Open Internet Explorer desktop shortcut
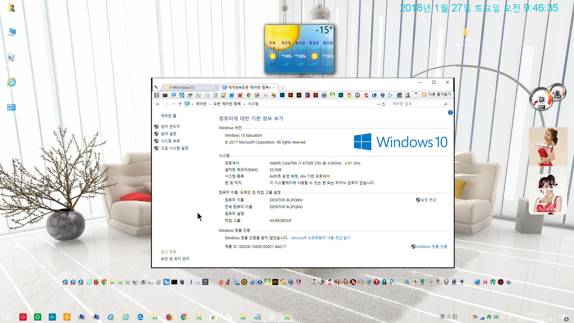Image resolution: width=574 pixels, height=323 pixels. (11, 82)
